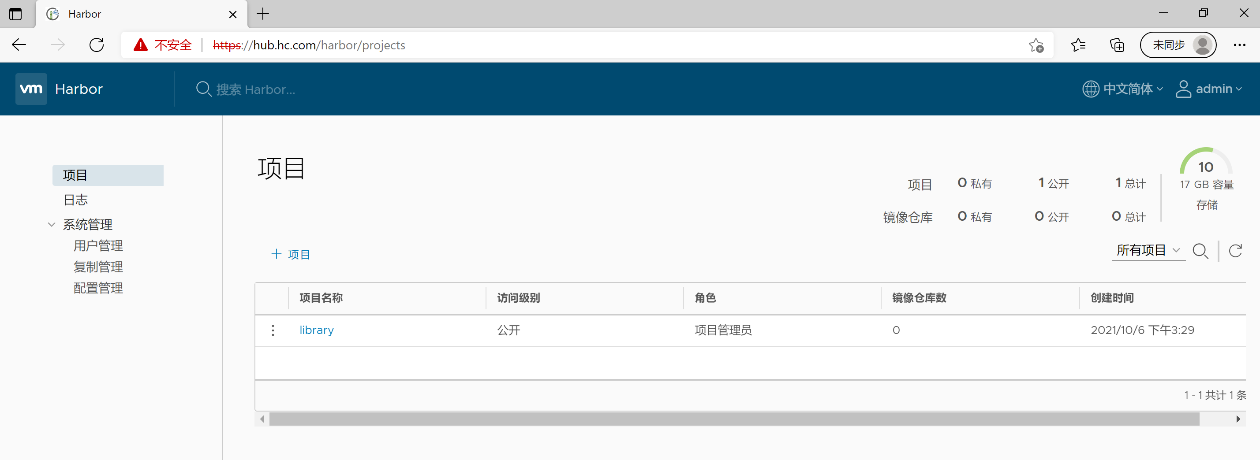Open the browser Collections icon
Image resolution: width=1260 pixels, height=460 pixels.
point(1117,45)
